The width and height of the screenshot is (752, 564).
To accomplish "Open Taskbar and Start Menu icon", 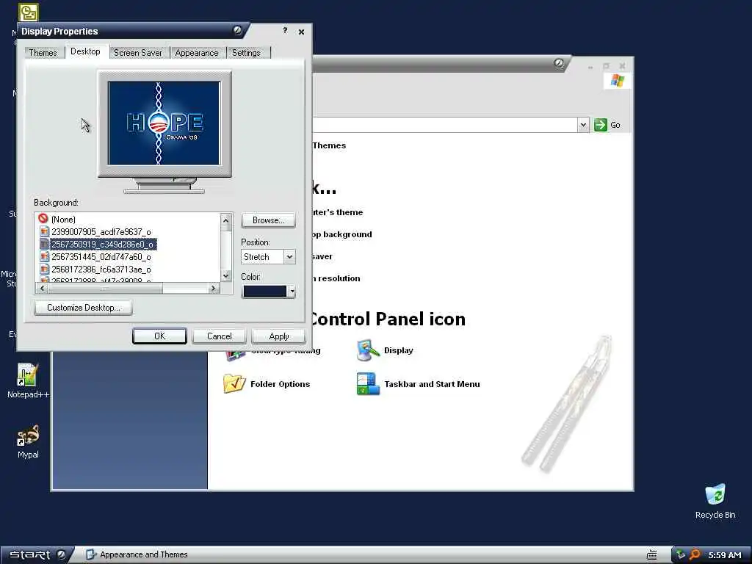I will (368, 383).
